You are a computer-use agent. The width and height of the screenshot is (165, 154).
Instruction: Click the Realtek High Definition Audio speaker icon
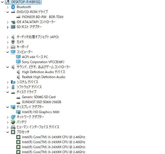[x=18, y=77]
